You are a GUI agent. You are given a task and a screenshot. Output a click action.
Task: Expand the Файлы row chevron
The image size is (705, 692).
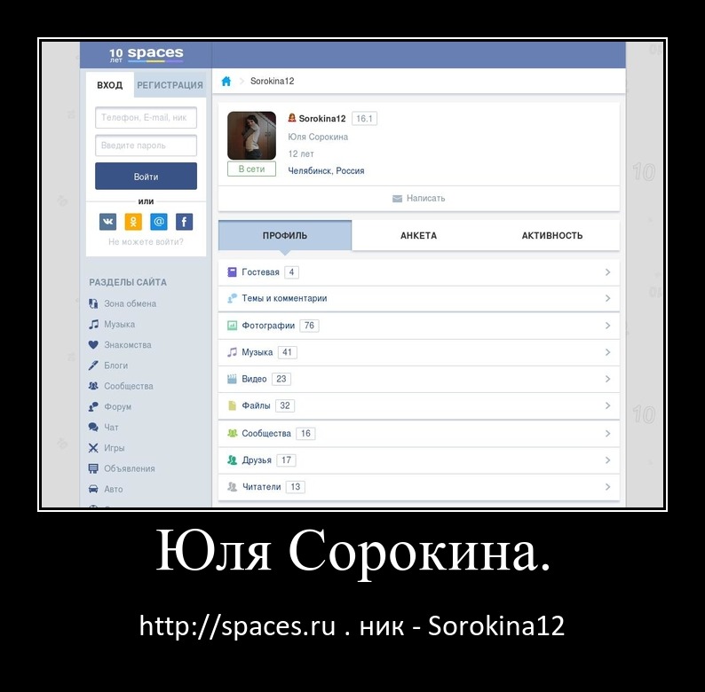pyautogui.click(x=608, y=405)
